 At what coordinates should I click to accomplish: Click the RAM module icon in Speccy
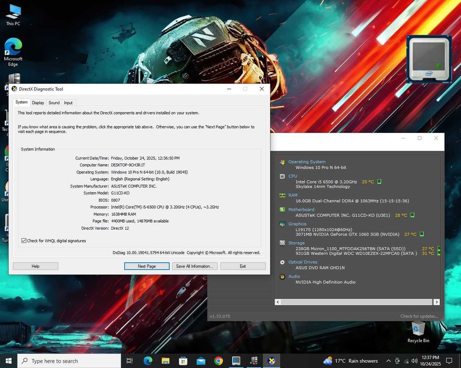(282, 196)
